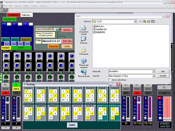
Task: Toggle Channel 2 routing to bus 1
Action: [39, 92]
